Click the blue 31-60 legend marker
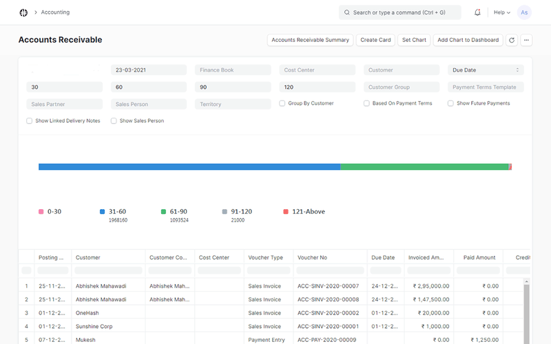The image size is (551, 344). pos(103,212)
